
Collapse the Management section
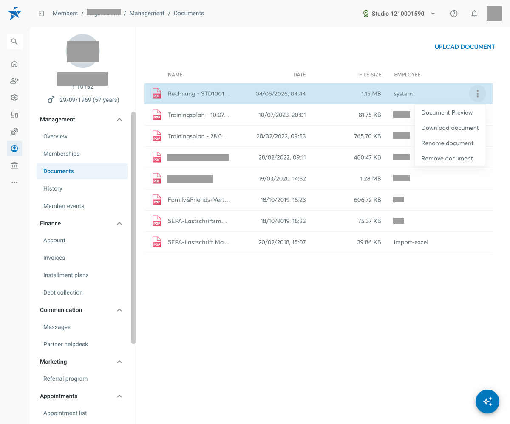119,120
